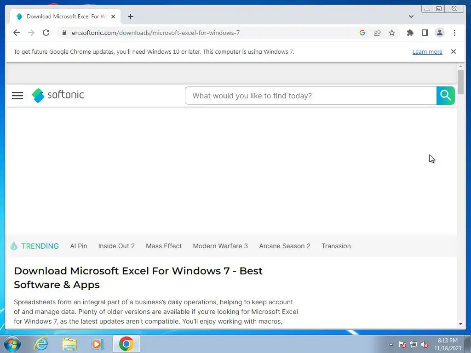This screenshot has width=471, height=353.
Task: Share this page via share icon
Action: pos(377,33)
